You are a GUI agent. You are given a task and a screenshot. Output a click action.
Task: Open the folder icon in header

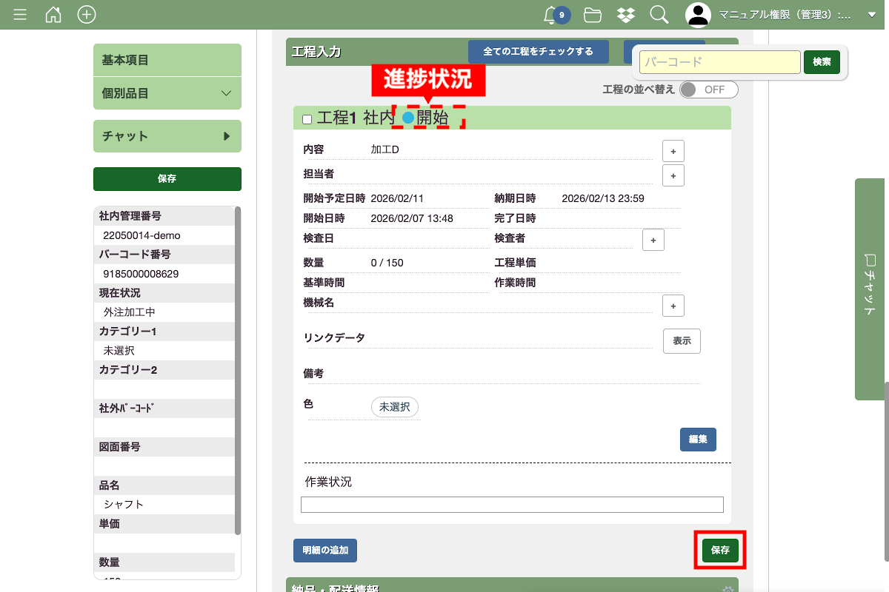tap(592, 15)
